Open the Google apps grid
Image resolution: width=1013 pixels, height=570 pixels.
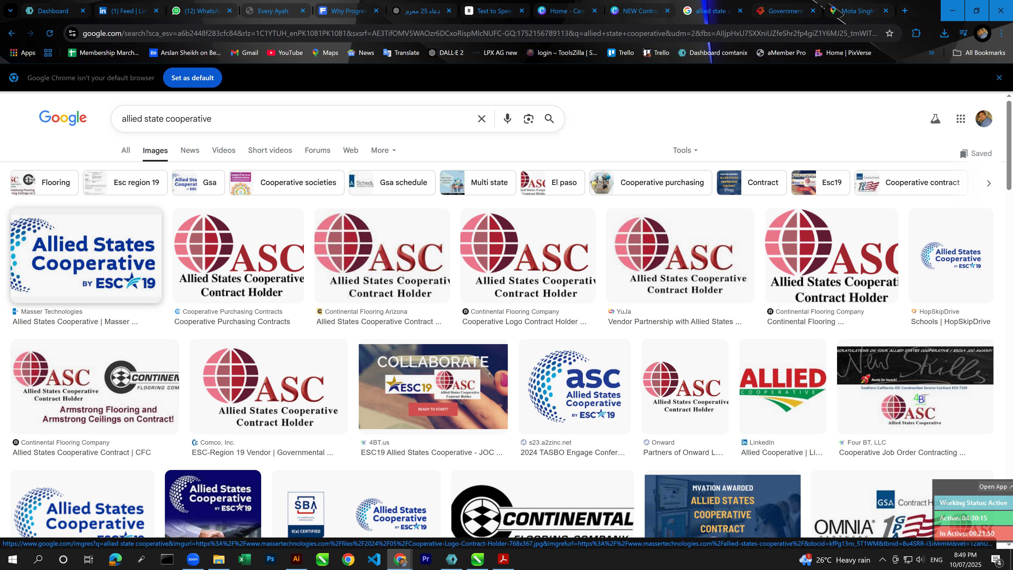pos(960,119)
